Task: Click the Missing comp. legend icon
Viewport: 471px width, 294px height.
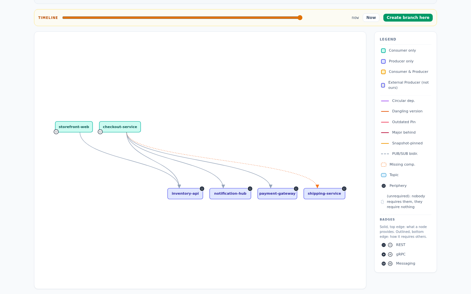Action: click(x=384, y=165)
